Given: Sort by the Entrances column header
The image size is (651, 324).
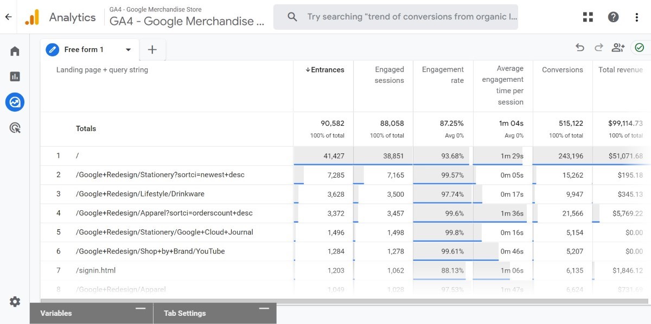Looking at the screenshot, I should click(x=324, y=70).
